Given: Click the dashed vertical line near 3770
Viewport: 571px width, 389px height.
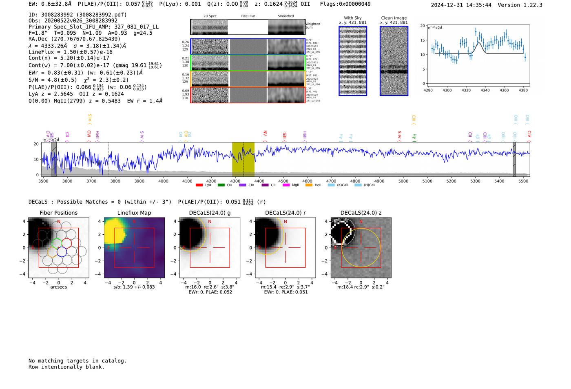Looking at the screenshot, I should point(108,160).
